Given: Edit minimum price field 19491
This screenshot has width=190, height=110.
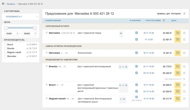Looking at the screenshot, I should pyautogui.click(x=12, y=34).
